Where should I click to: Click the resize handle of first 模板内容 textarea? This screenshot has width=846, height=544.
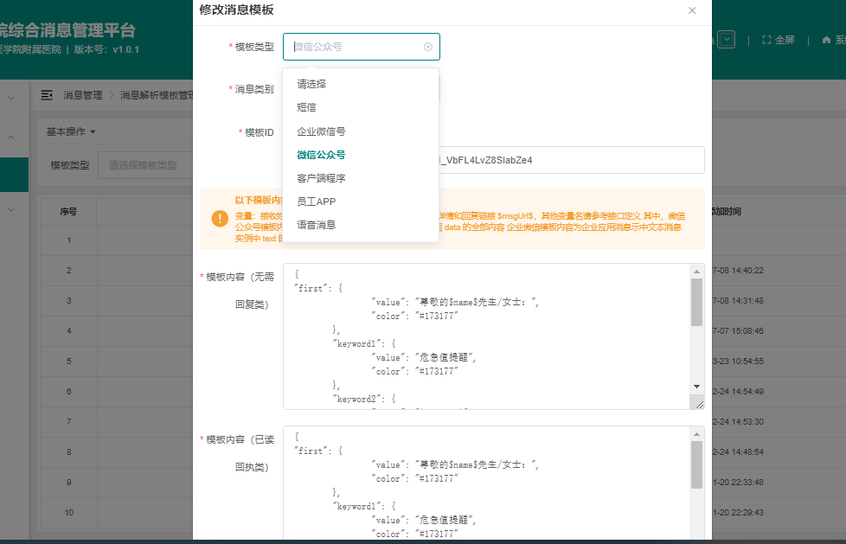tap(697, 403)
